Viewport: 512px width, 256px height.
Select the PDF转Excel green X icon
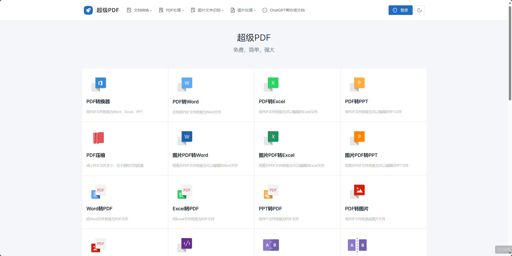271,84
